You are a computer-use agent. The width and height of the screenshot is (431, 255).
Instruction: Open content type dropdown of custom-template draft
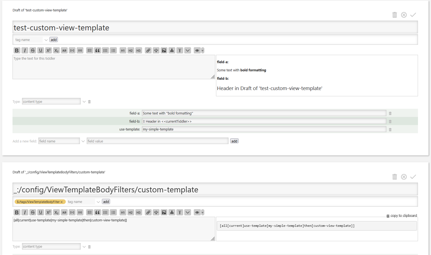point(84,247)
